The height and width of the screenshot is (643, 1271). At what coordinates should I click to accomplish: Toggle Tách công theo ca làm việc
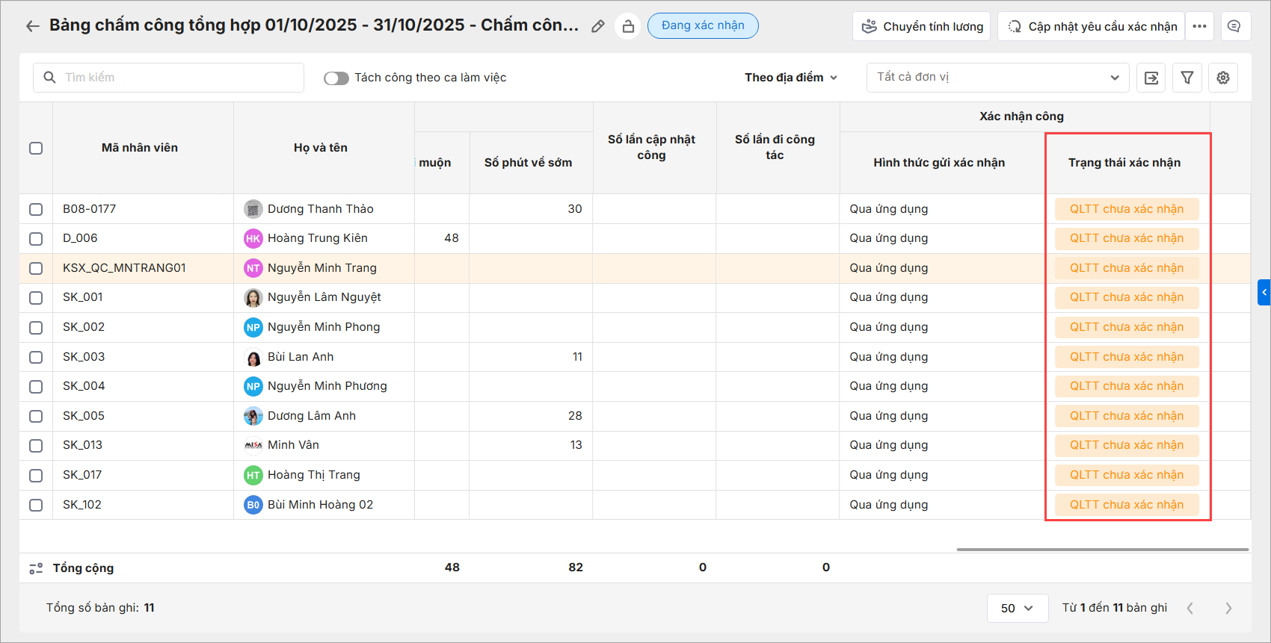point(336,78)
